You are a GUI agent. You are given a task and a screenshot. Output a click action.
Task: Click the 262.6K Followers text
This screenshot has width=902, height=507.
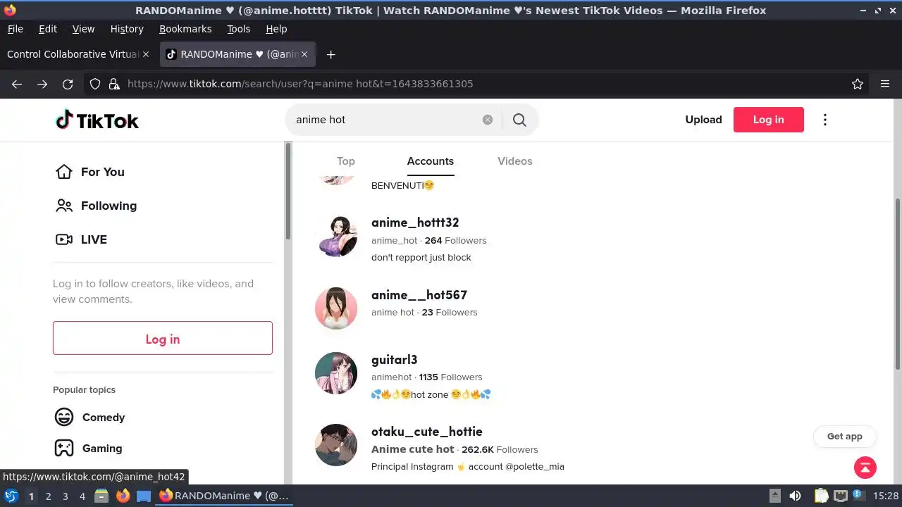tap(500, 449)
